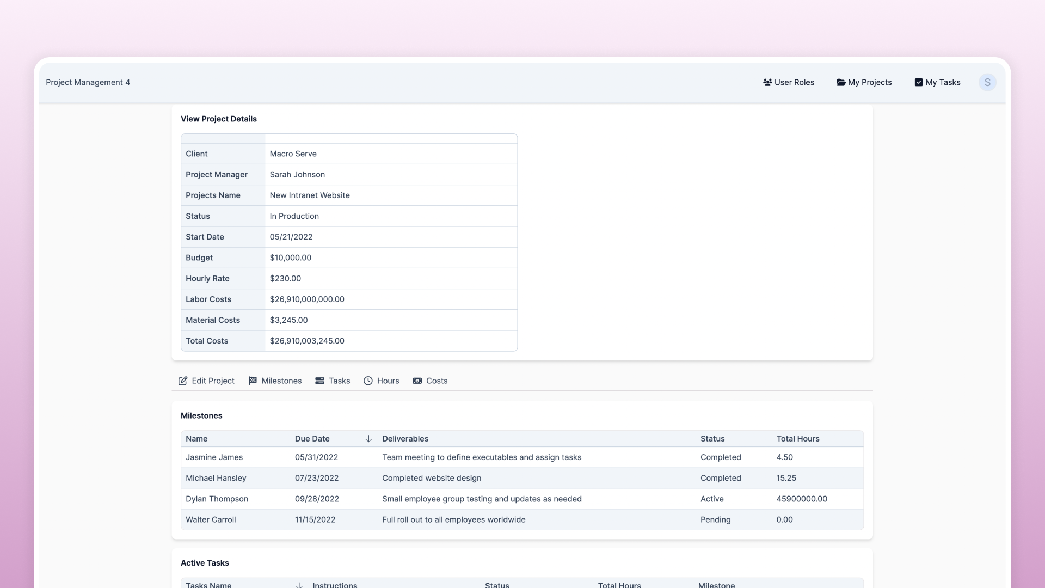Open the User Roles link text
Screen dimensions: 1045x588
click(794, 82)
